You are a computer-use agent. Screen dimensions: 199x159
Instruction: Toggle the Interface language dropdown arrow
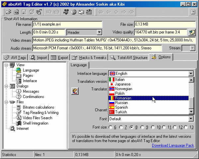191,74
